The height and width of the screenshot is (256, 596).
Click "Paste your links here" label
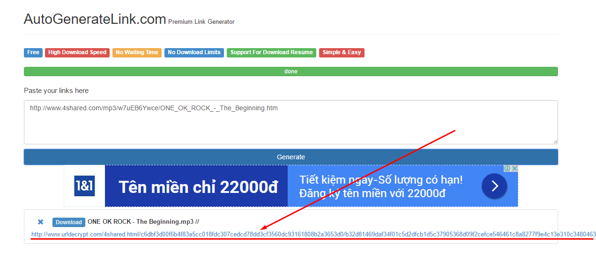pos(56,91)
